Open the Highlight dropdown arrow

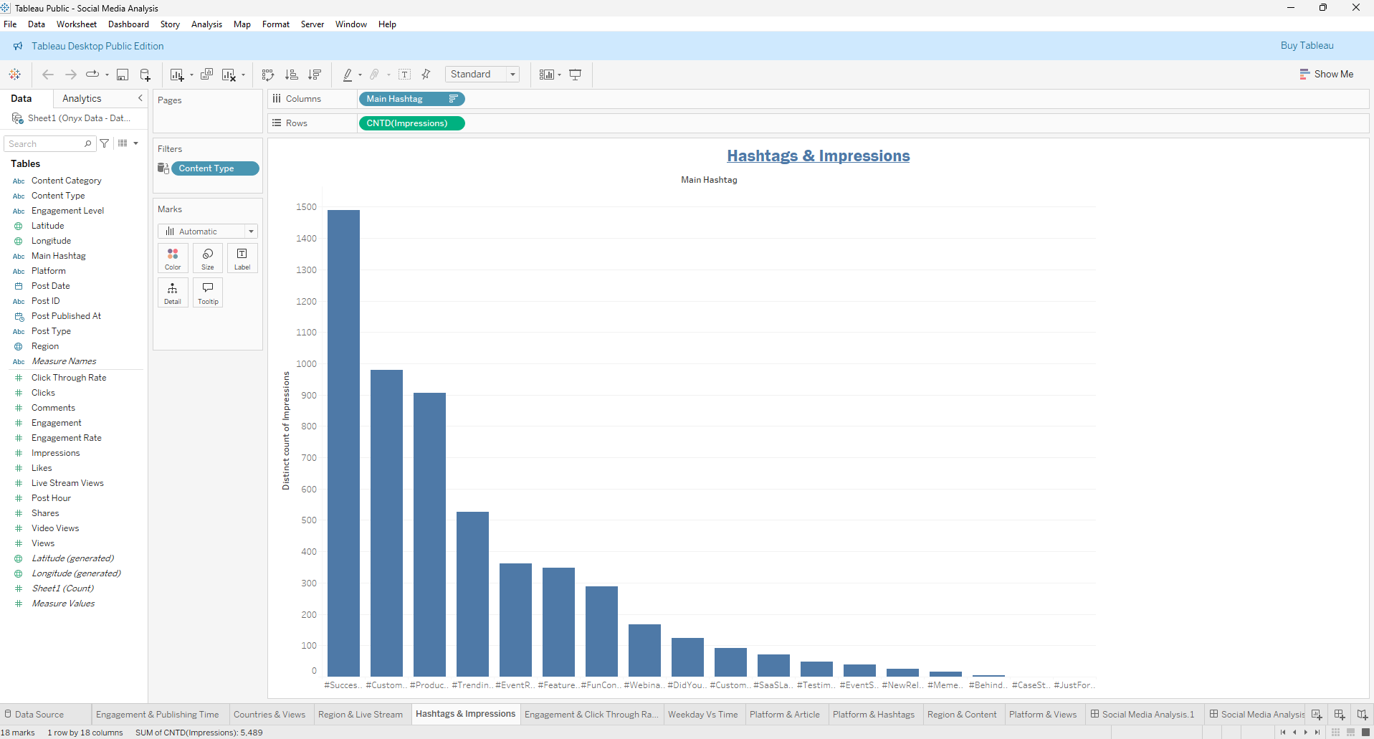coord(360,75)
